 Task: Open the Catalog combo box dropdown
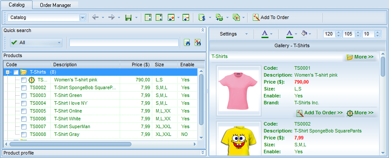click(82, 18)
